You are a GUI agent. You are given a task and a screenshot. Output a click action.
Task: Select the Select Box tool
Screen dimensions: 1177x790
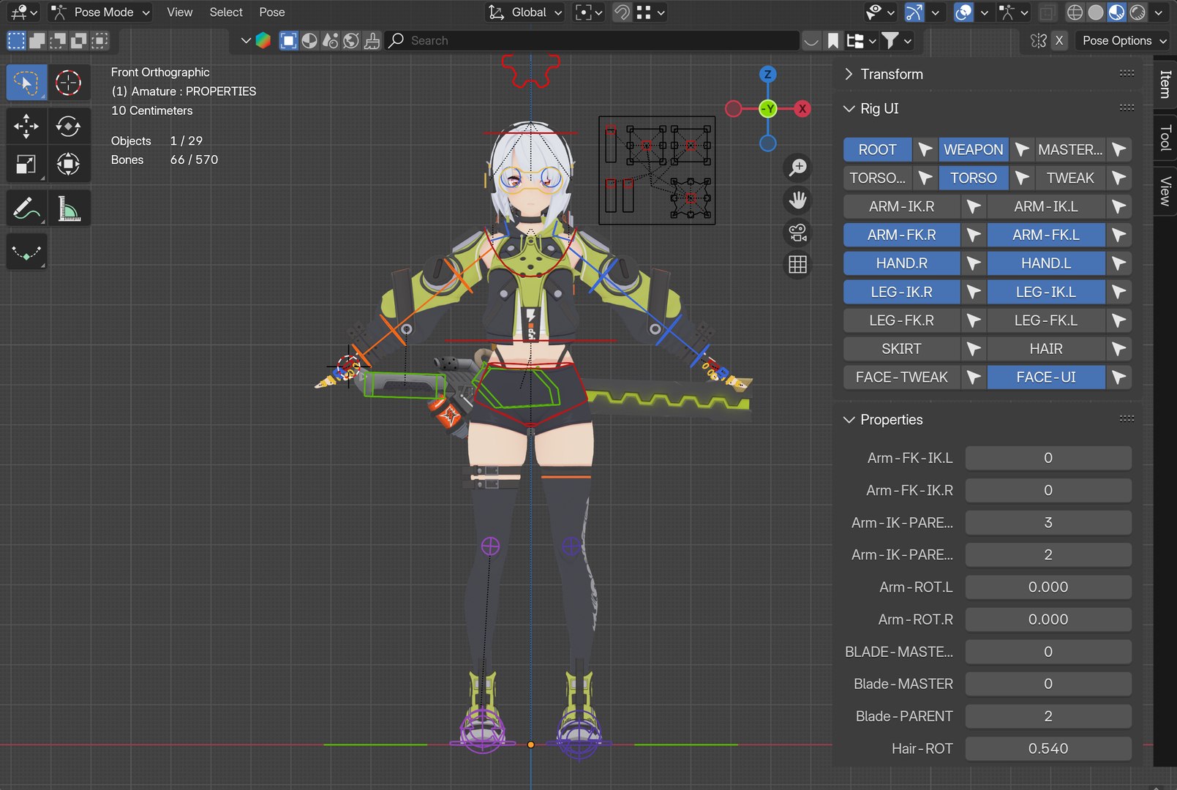[x=26, y=83]
